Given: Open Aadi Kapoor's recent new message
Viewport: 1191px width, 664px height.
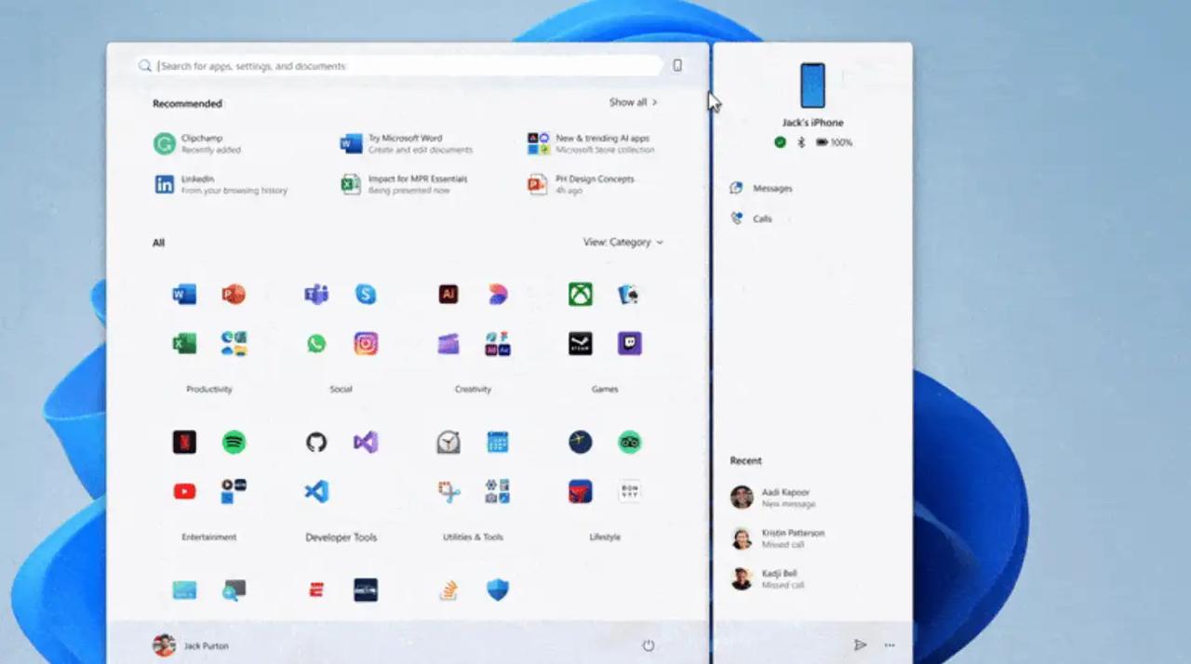Looking at the screenshot, I should click(x=786, y=498).
